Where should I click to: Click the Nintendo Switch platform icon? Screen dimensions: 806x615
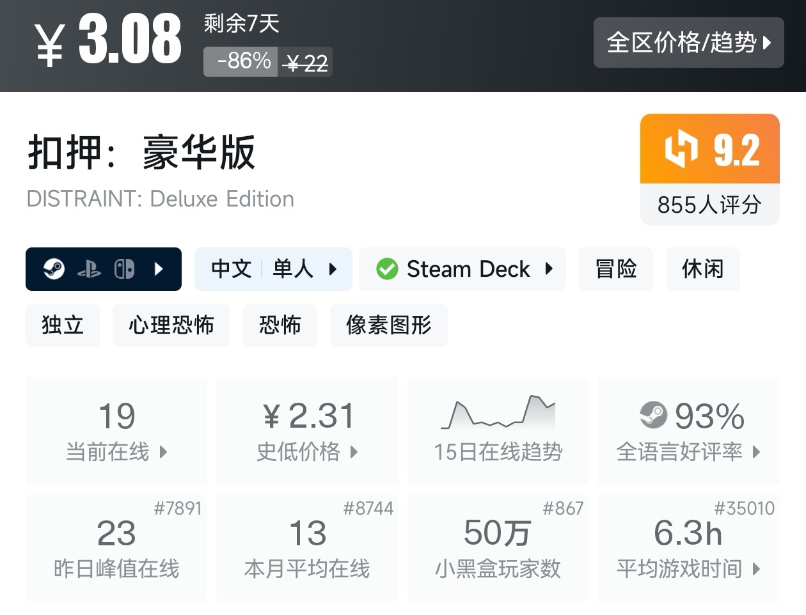(124, 269)
